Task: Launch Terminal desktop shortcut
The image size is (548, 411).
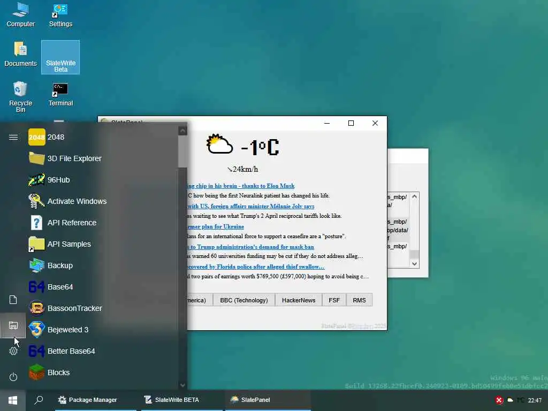Action: click(60, 94)
